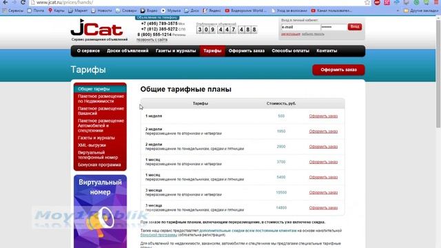Open the О сервисе menu item

point(88,51)
